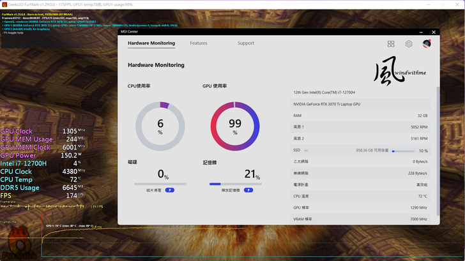Click the F1: toggle help line in FurMark
The image size is (465, 261).
pos(13,33)
